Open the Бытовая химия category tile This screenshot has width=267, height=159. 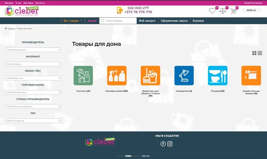tap(117, 76)
